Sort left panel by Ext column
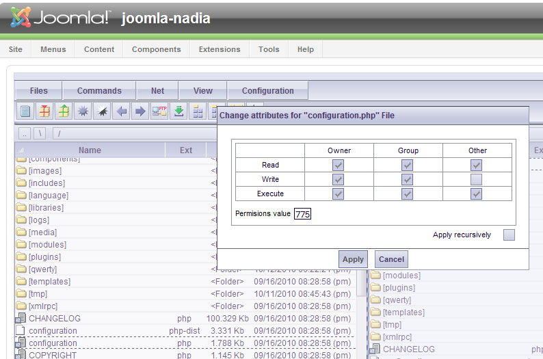543x359 pixels. 186,150
